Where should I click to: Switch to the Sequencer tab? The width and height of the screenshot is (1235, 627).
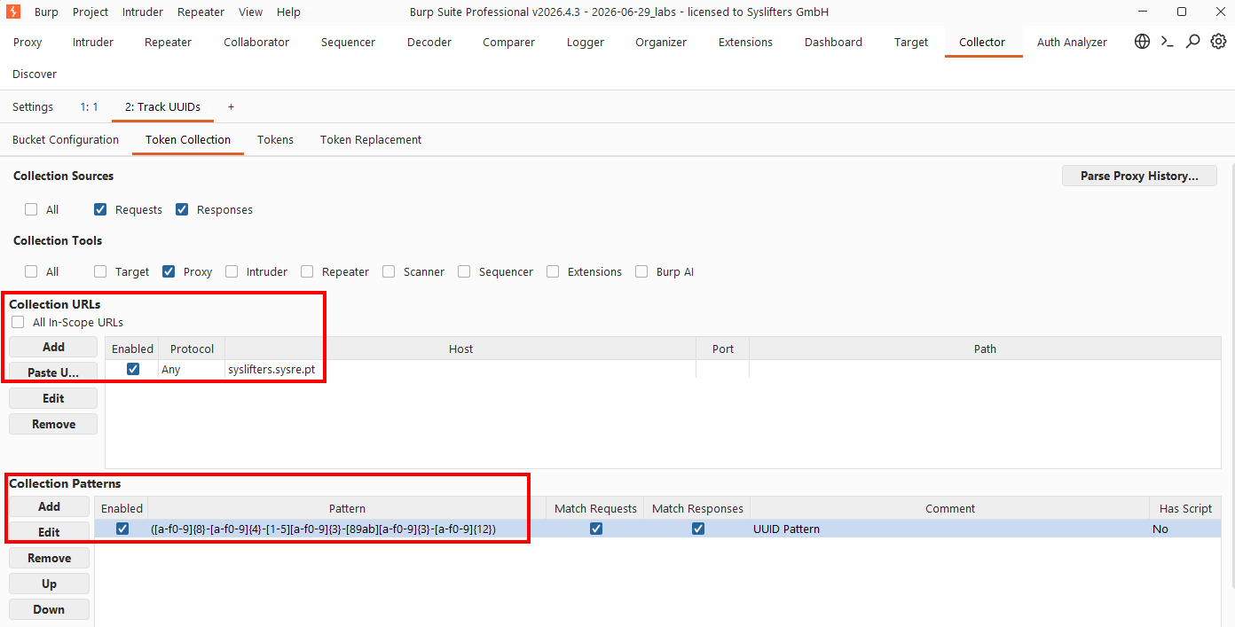tap(348, 42)
